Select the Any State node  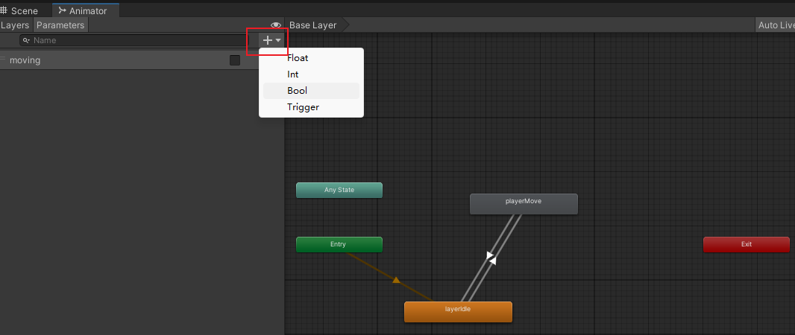coord(339,190)
